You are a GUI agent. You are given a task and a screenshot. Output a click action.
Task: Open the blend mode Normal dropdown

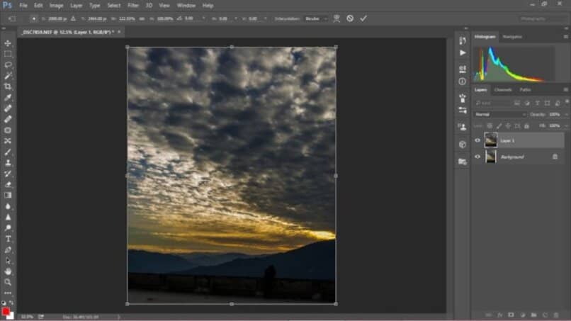tap(500, 114)
